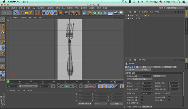Toggle the Z axis lock

(x=55, y=13)
